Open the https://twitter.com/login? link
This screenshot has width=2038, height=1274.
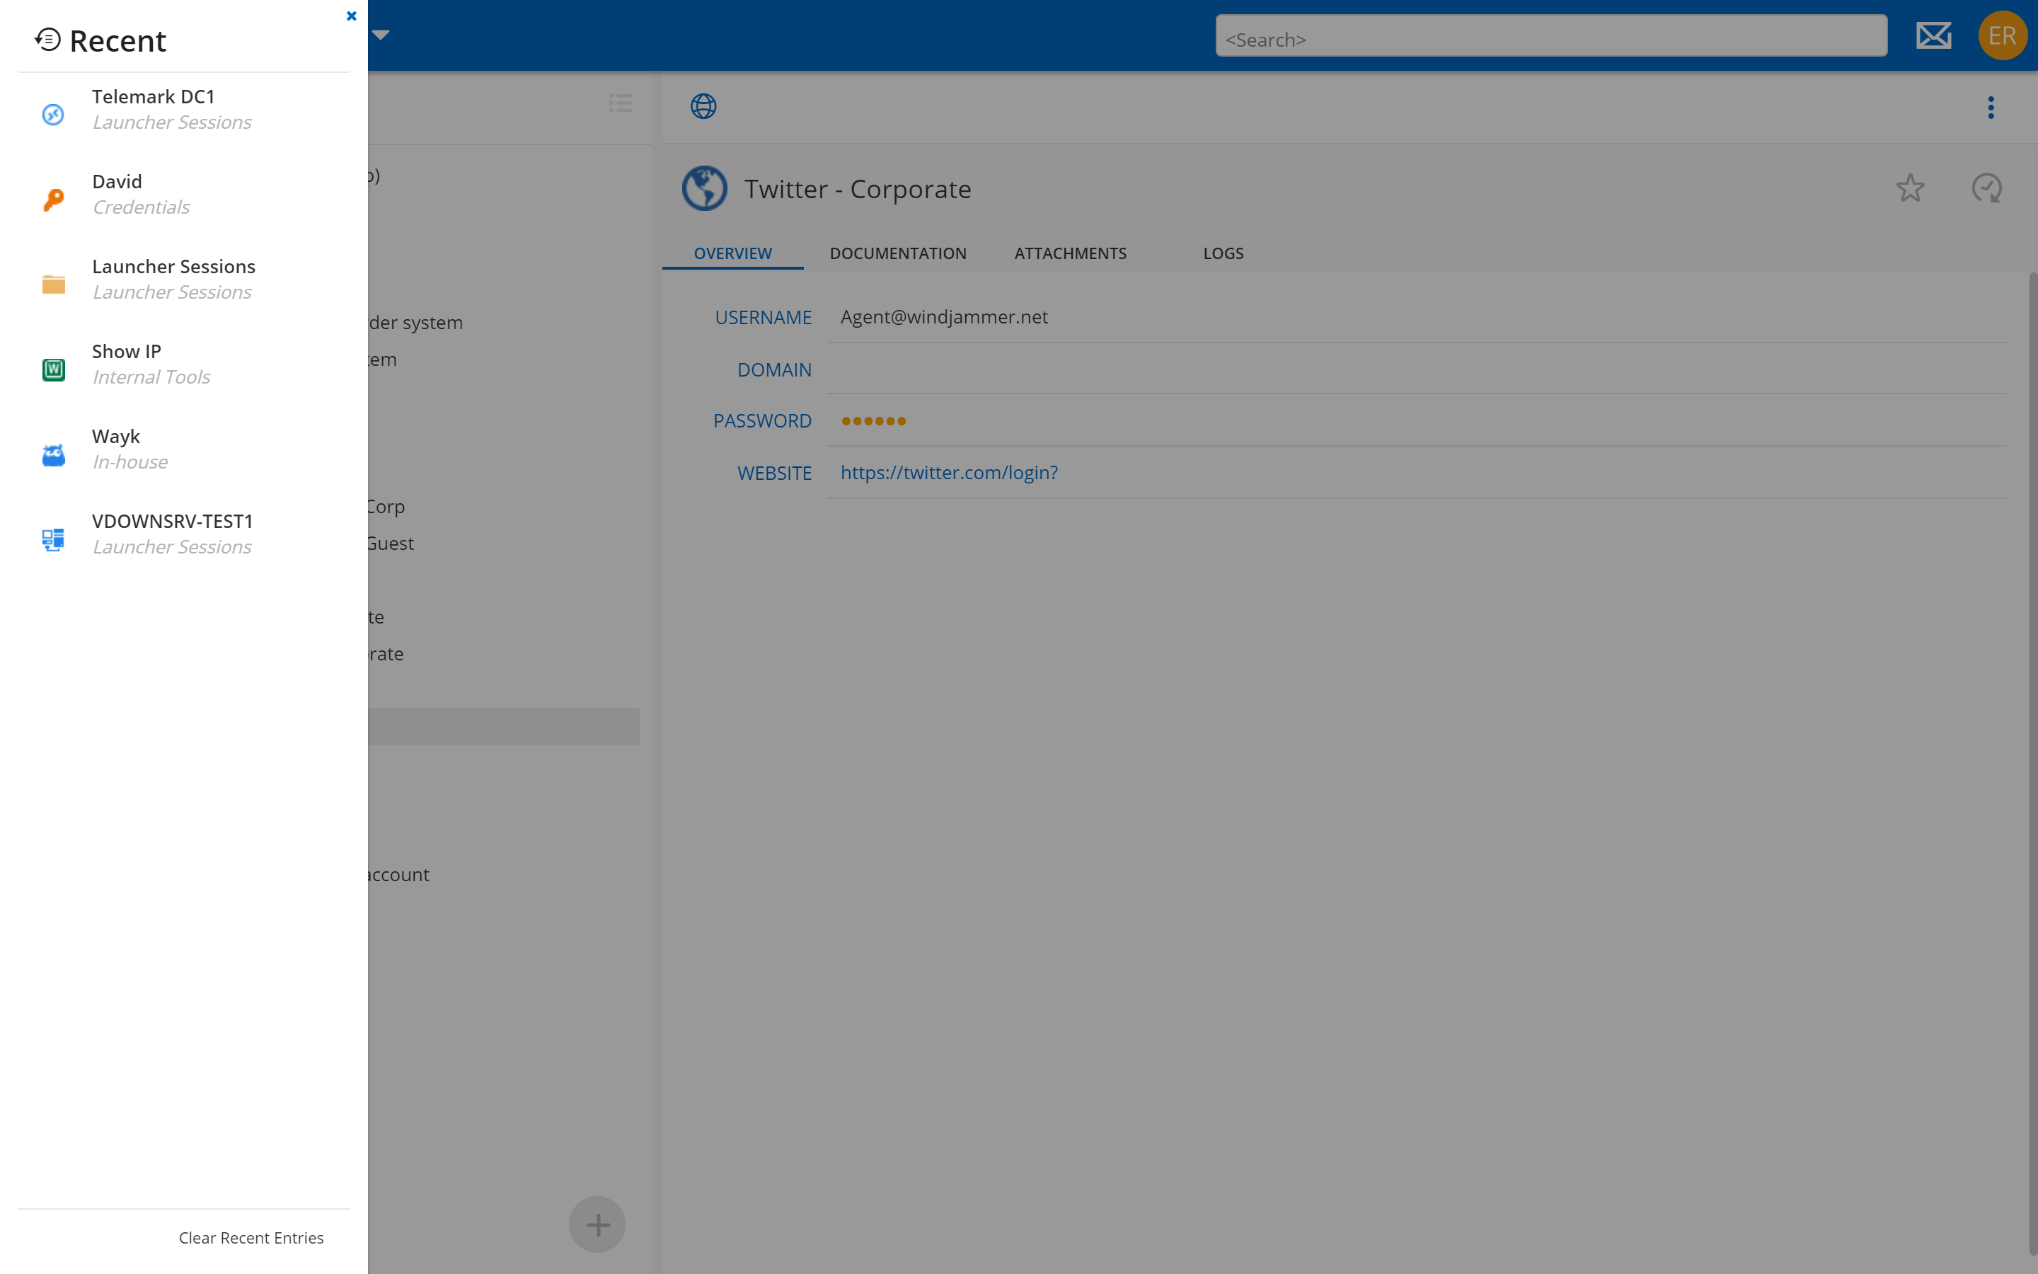[x=949, y=473]
